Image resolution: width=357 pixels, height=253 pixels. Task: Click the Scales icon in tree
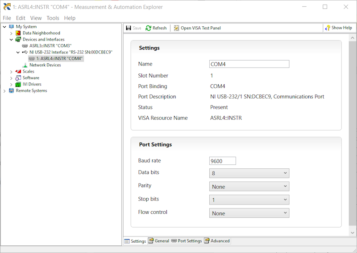[18, 71]
